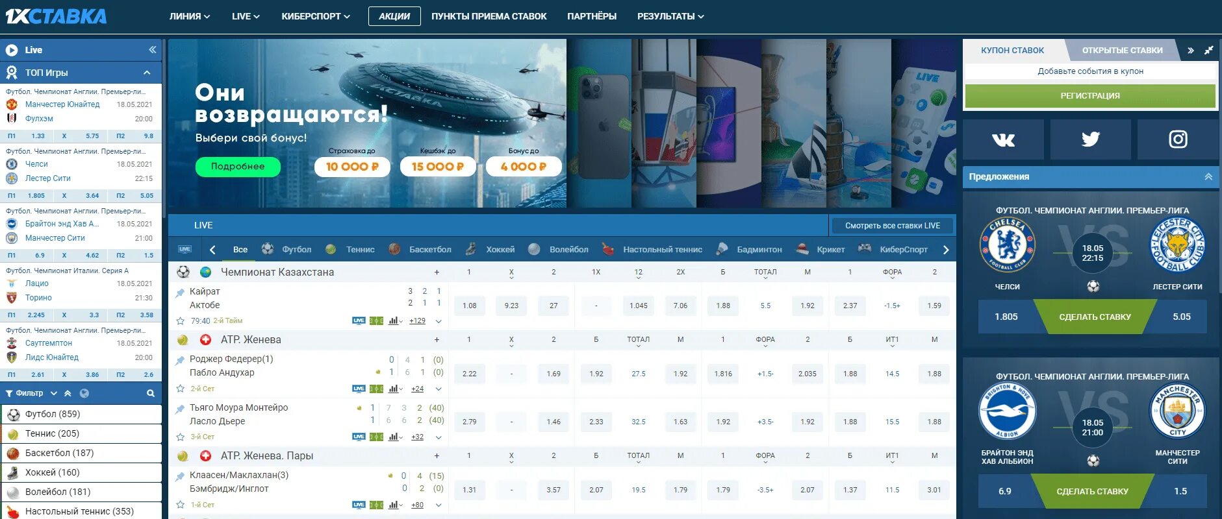Select the 10 000 ₽ insurance bonus
The image size is (1222, 519).
[x=352, y=167]
